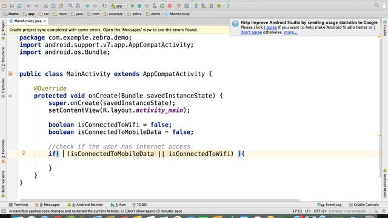Viewport: 388px width, 218px height.
Task: Open the SDK Manager icon
Action: click(211, 5)
